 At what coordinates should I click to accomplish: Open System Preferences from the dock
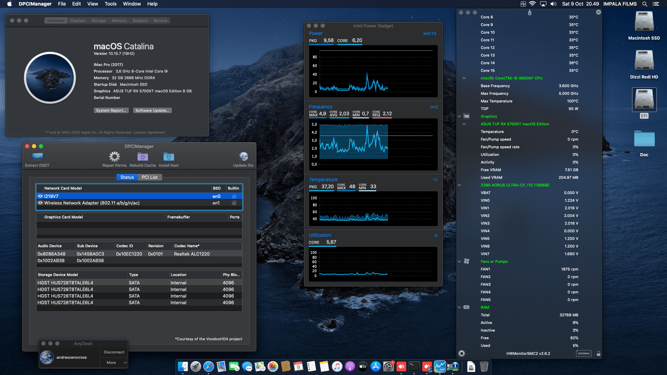point(388,366)
